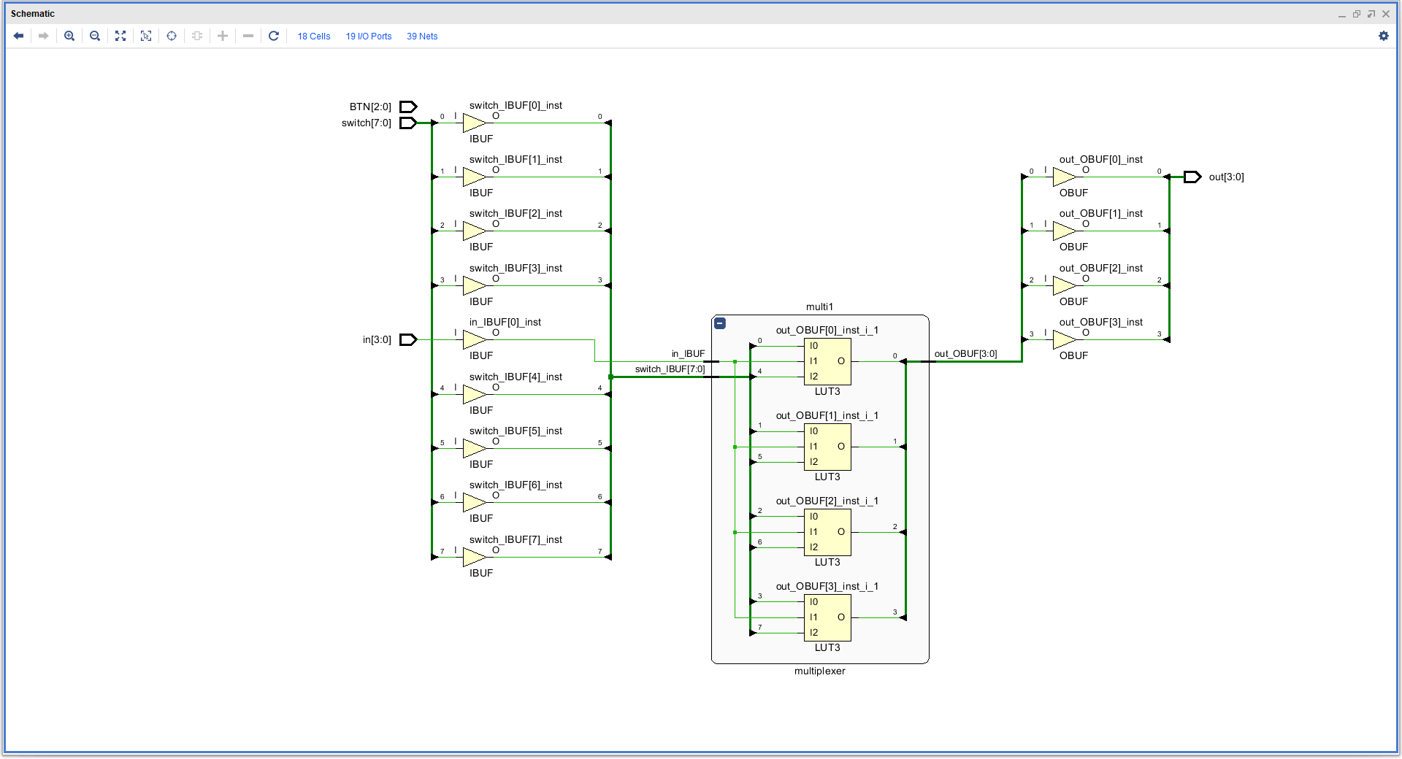Click the Add (plus) toolbar icon
This screenshot has height=759, width=1402.
coord(223,36)
